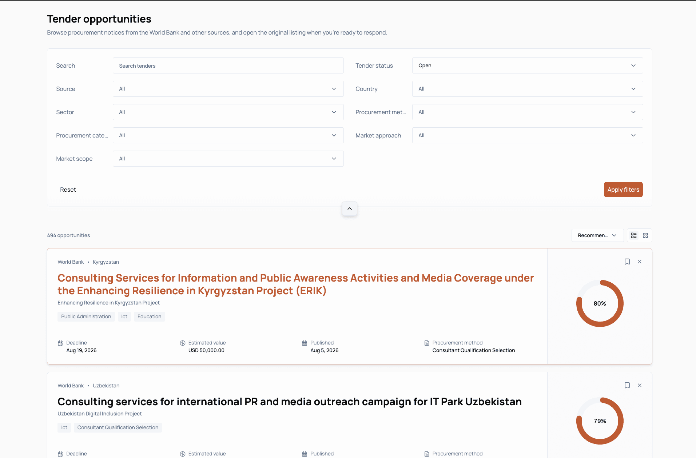696x458 pixels.
Task: Click Enhancing Resilience in Kyrgyzstan Project subtitle
Action: (x=108, y=303)
